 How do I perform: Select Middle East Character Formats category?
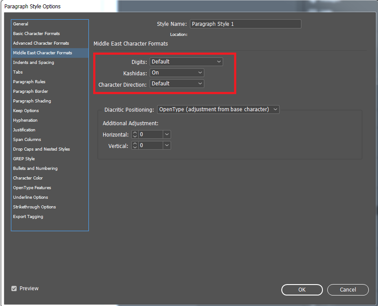coord(50,53)
